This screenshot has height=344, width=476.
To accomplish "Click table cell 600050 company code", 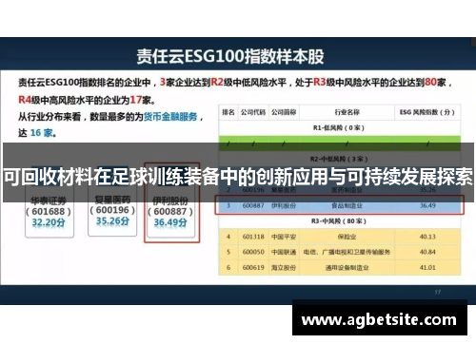I will [x=253, y=252].
